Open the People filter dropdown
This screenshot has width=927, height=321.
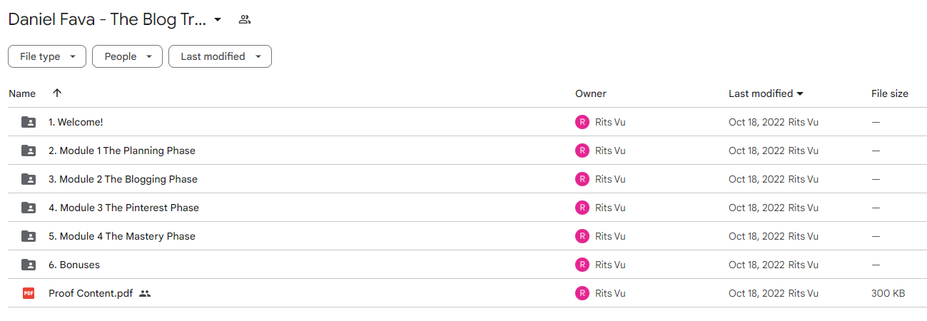(127, 56)
